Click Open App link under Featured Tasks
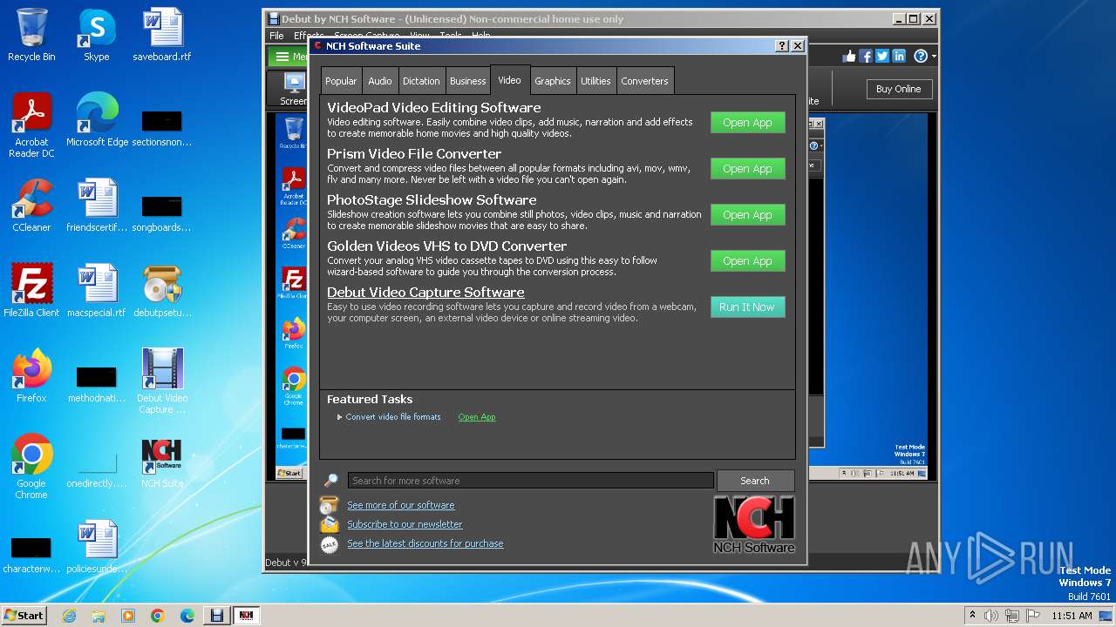This screenshot has width=1116, height=627. (477, 417)
